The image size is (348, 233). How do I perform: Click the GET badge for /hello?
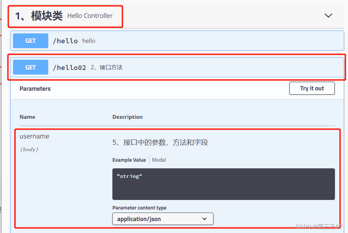tap(31, 41)
